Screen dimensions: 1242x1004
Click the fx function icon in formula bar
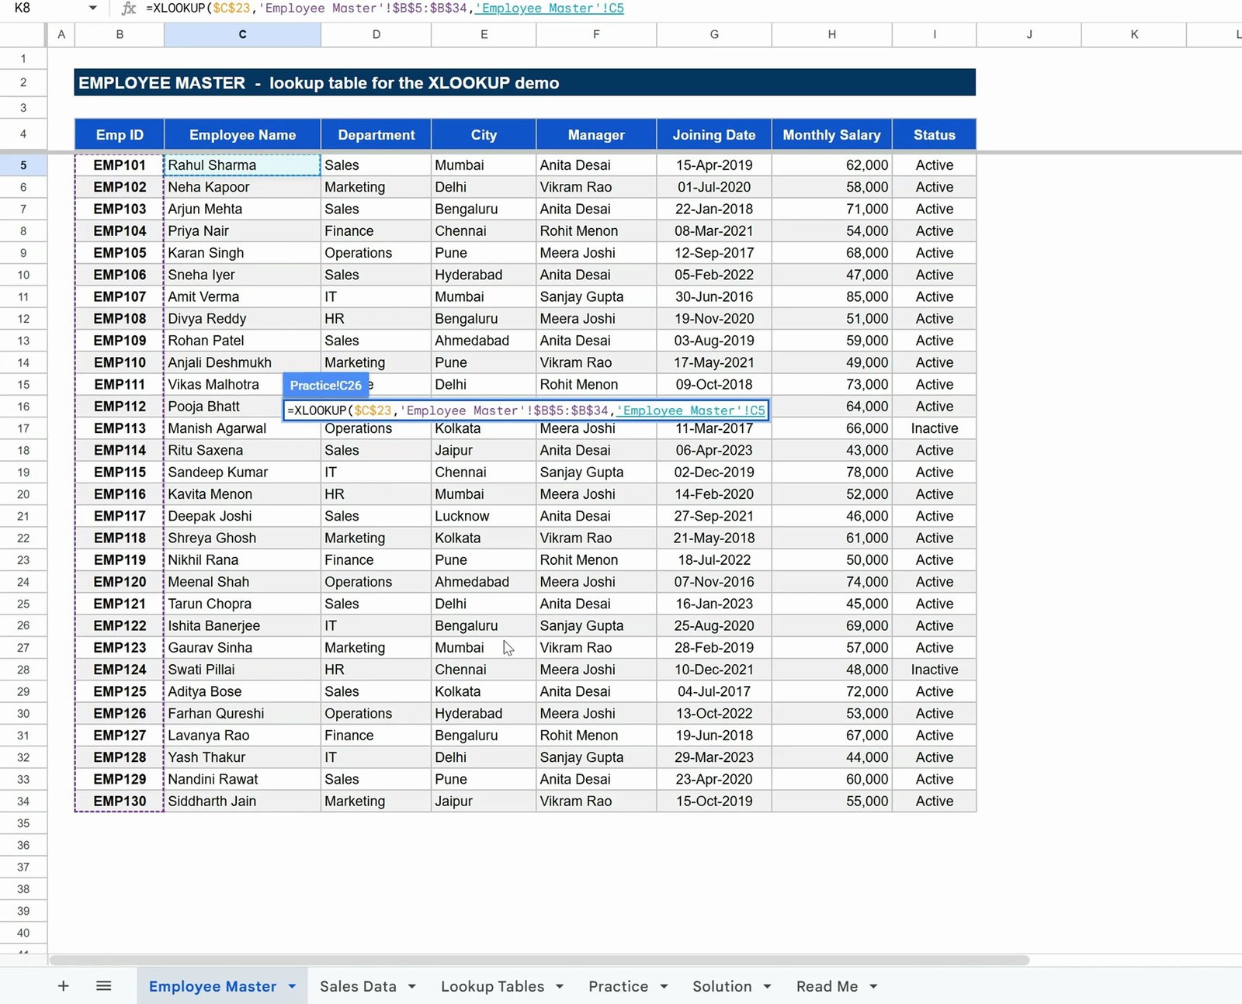point(129,9)
